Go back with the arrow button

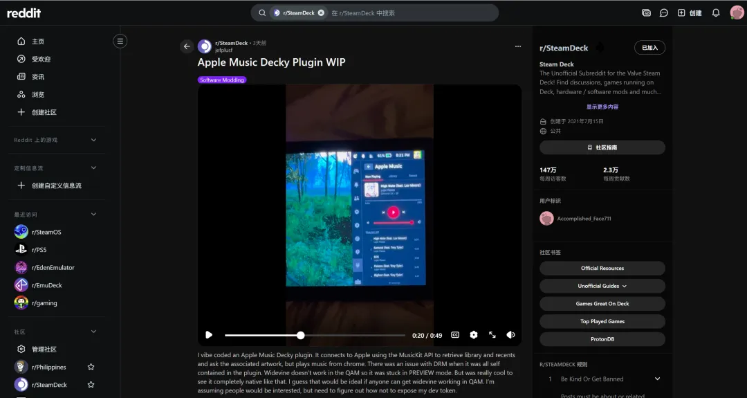(187, 46)
